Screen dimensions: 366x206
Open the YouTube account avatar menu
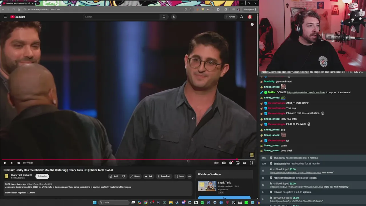coord(250,17)
